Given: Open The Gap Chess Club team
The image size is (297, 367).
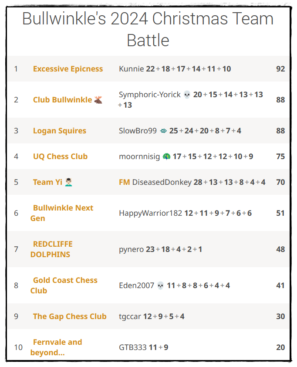Looking at the screenshot, I should coord(70,316).
